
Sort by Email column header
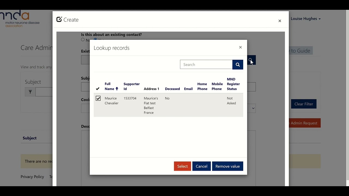(188, 89)
